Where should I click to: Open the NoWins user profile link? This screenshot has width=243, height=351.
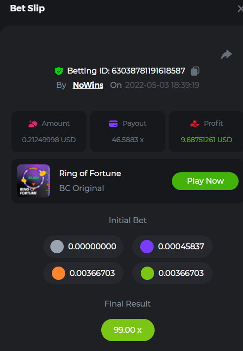[x=88, y=85]
